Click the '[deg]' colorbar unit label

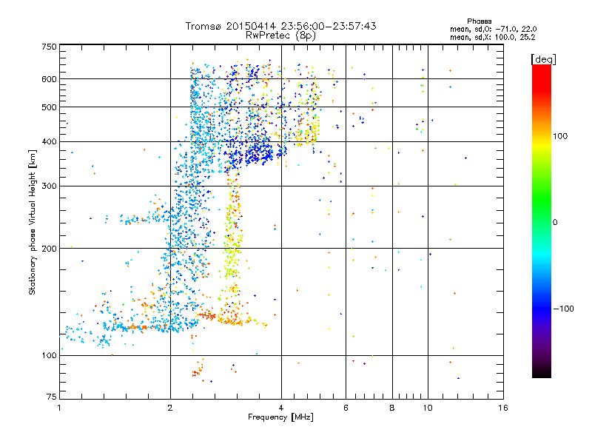coord(543,59)
